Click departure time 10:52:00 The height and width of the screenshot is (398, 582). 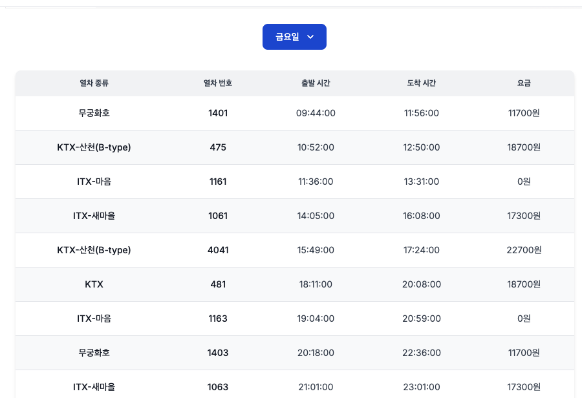coord(316,147)
